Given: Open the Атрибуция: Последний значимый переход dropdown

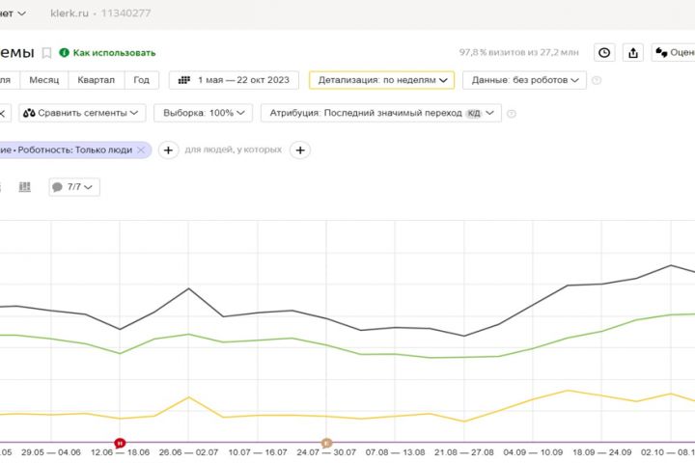Looking at the screenshot, I should [380, 113].
